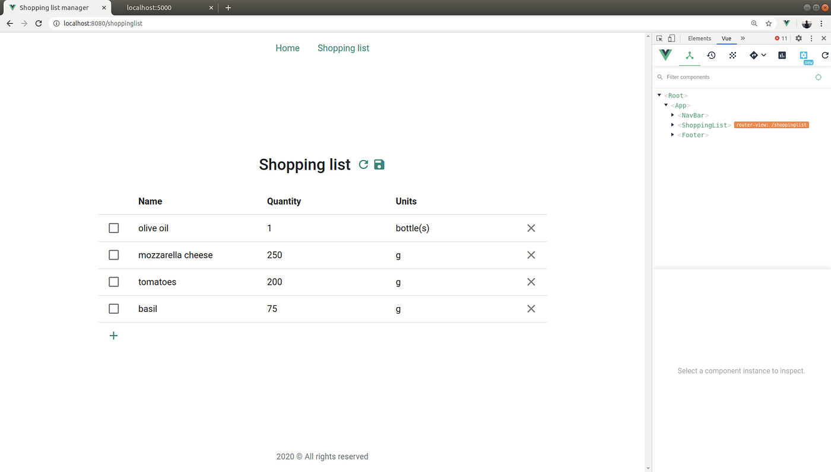Viewport: 831px width, 472px height.
Task: Open Vue devtools Settings gear with new badge
Action: click(x=804, y=56)
